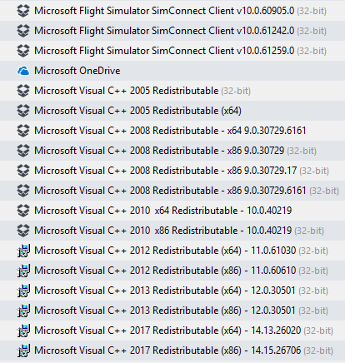The width and height of the screenshot is (345, 363).
Task: Select Microsoft OneDrive in the program list
Action: click(172, 71)
